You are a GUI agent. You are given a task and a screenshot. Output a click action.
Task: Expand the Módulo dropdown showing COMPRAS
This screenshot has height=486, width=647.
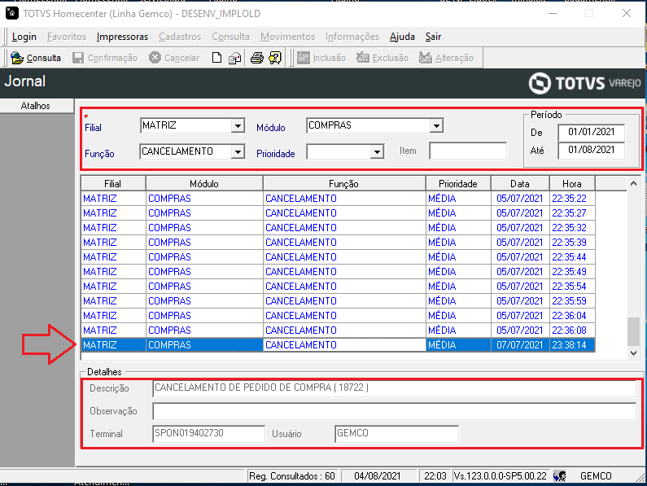tap(436, 125)
